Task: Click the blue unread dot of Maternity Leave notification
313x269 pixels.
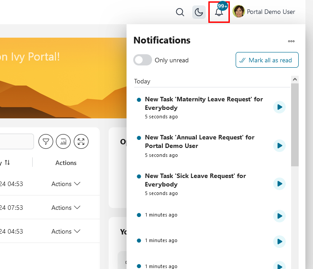Action: tap(139, 100)
